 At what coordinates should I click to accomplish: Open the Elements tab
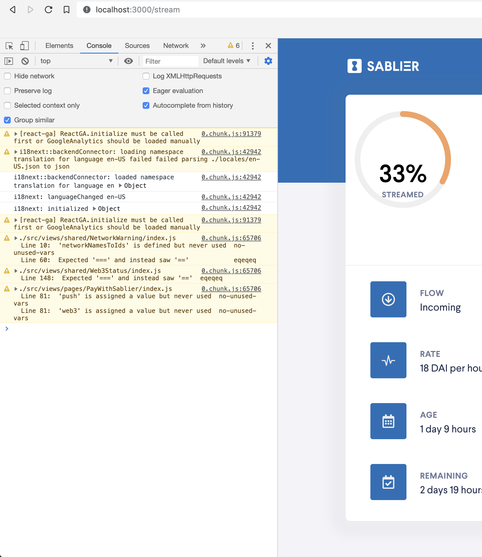tap(59, 46)
